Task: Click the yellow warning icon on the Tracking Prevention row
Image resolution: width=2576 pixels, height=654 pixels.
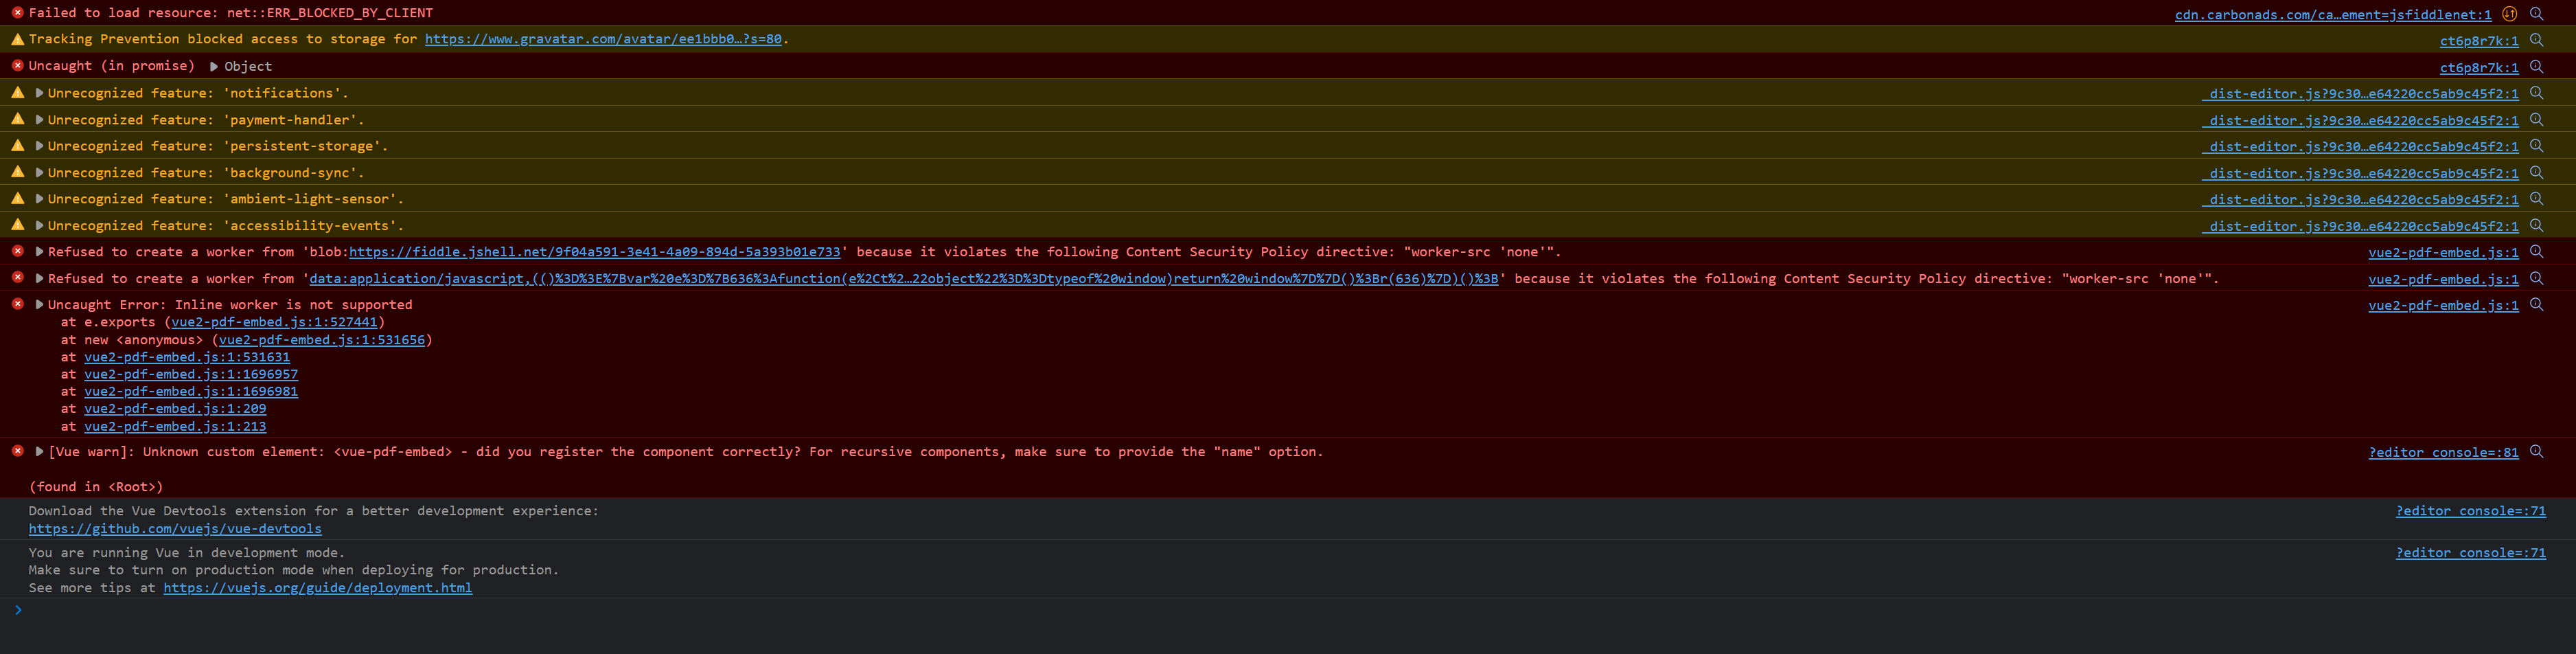Action: [x=17, y=39]
